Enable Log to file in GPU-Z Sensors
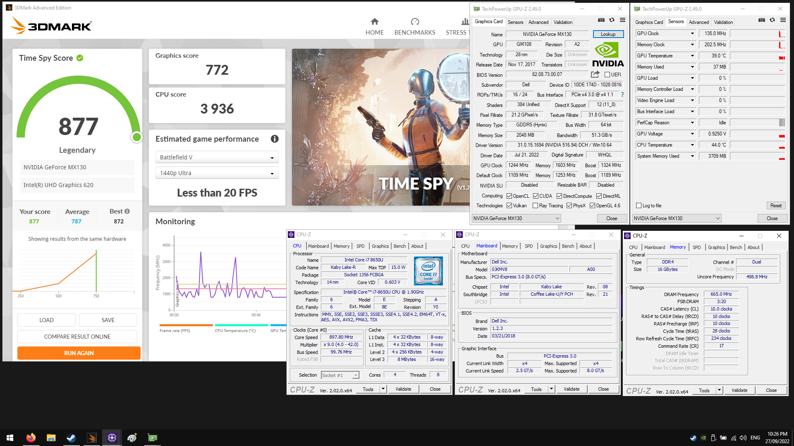The height and width of the screenshot is (446, 794). 639,206
